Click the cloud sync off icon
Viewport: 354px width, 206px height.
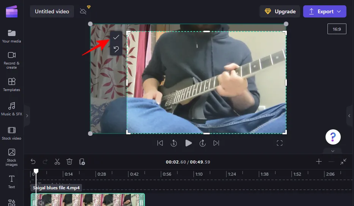83,11
